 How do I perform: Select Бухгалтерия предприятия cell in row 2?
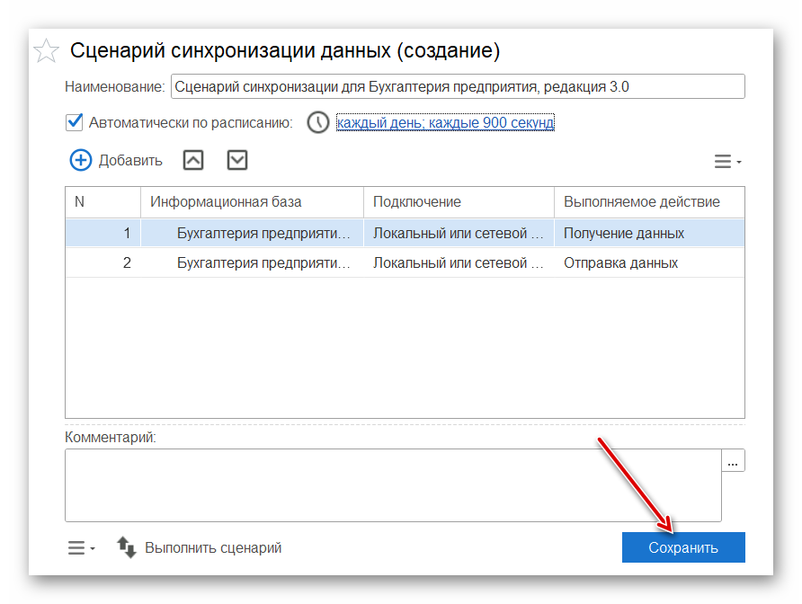[252, 262]
